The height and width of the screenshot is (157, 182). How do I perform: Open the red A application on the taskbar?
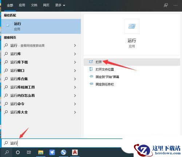click(75, 152)
